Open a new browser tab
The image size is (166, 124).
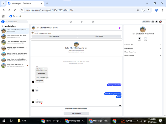[47, 3]
